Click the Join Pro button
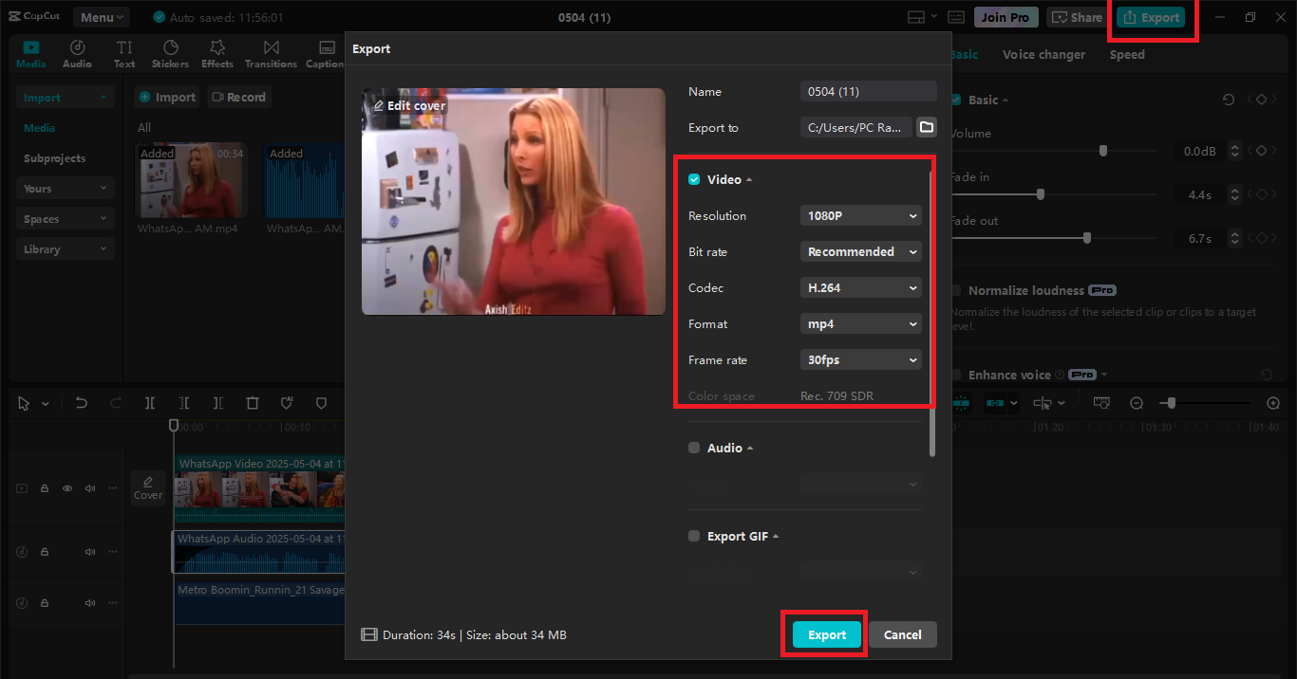The height and width of the screenshot is (679, 1297). pos(1006,17)
